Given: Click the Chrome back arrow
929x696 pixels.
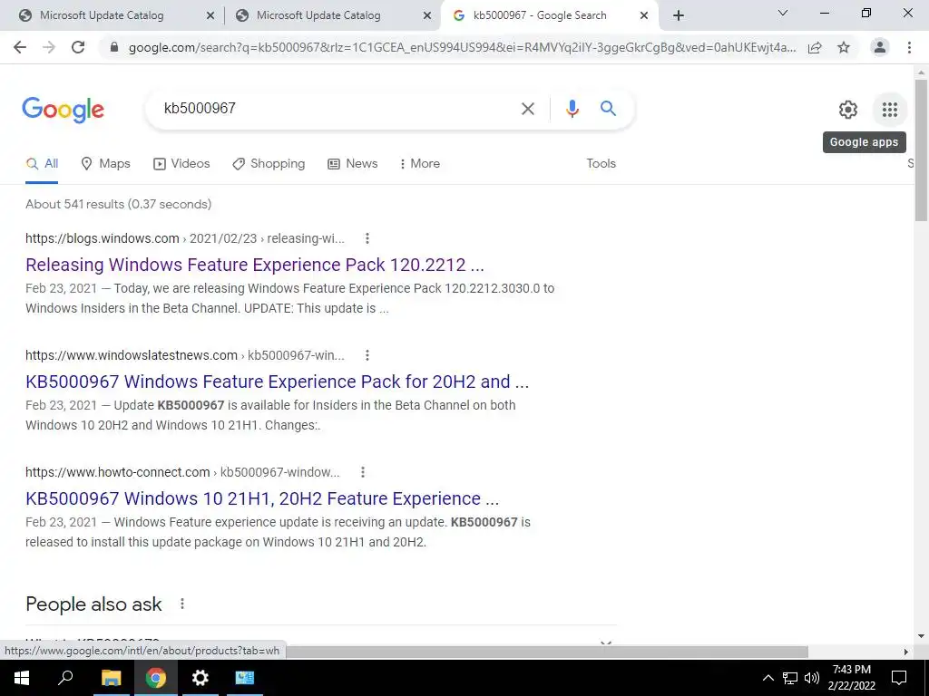Looking at the screenshot, I should (20, 47).
